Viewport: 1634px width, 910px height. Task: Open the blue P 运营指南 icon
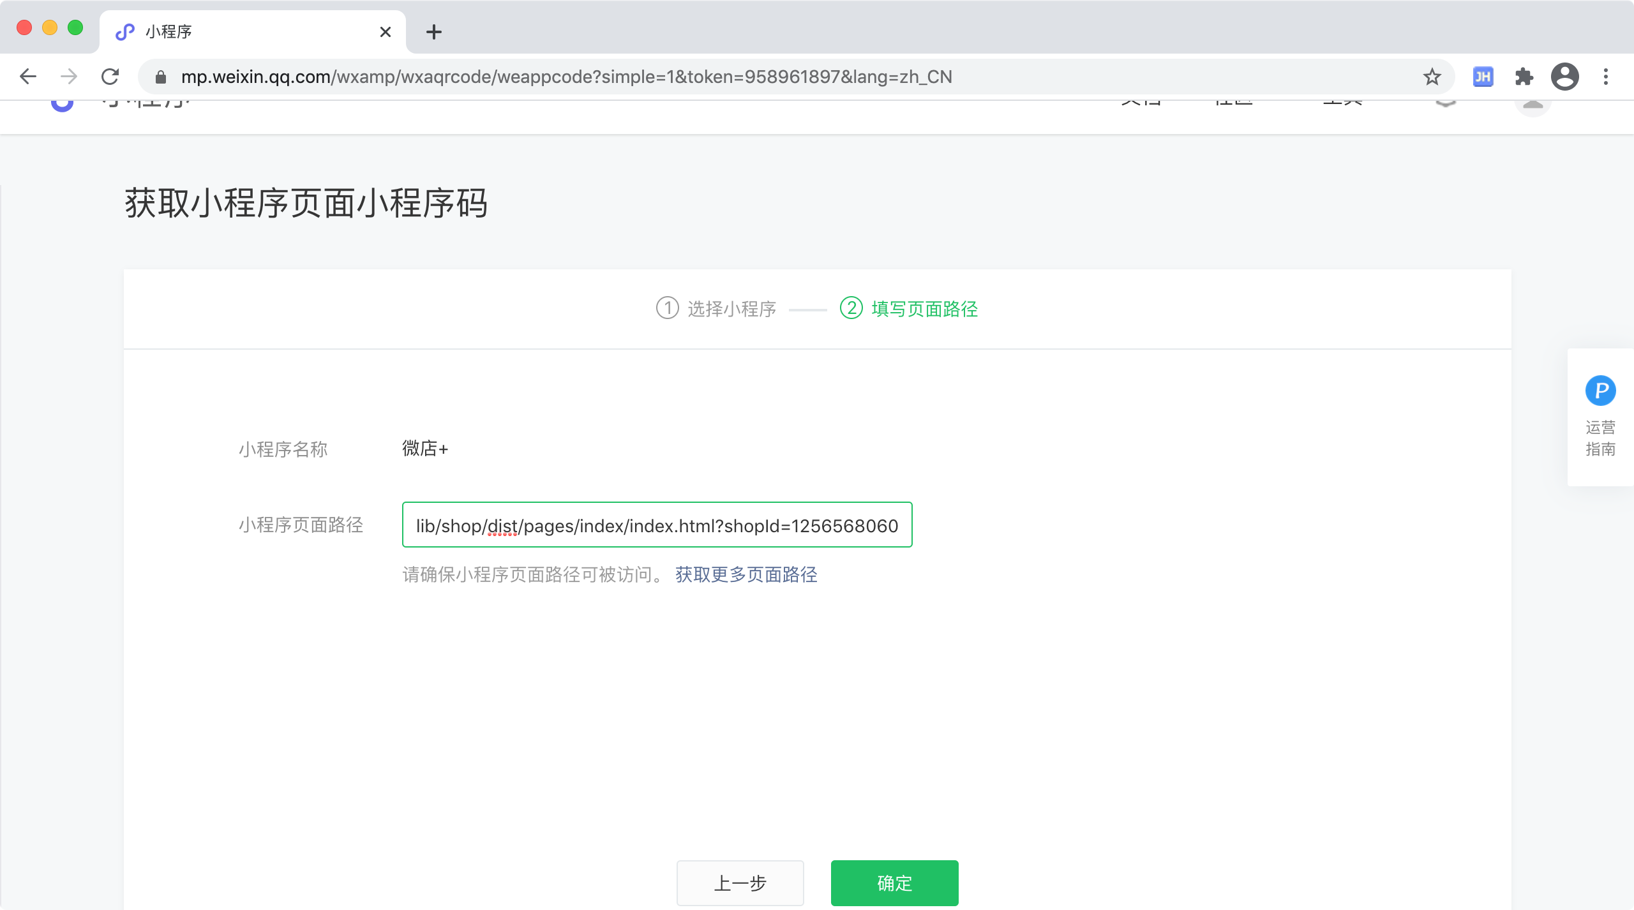point(1600,391)
